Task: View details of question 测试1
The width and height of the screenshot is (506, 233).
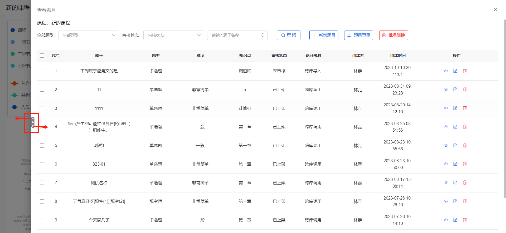Action: tap(446, 146)
